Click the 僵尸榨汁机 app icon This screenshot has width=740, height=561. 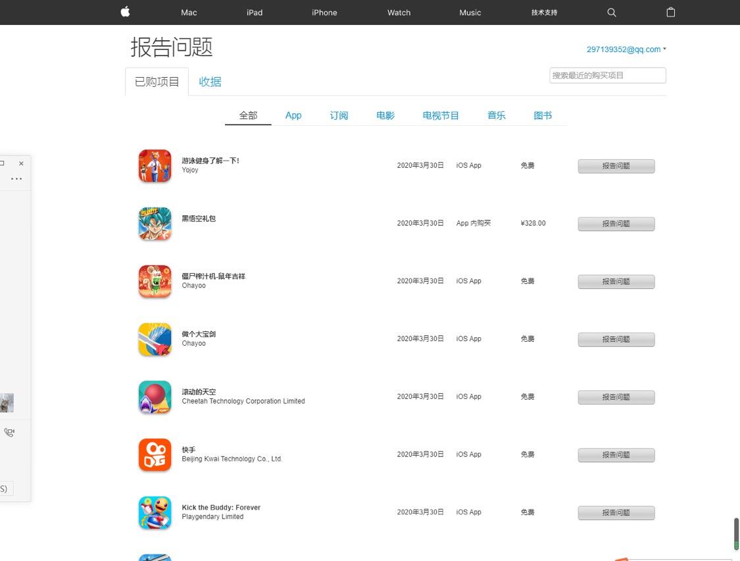(155, 281)
